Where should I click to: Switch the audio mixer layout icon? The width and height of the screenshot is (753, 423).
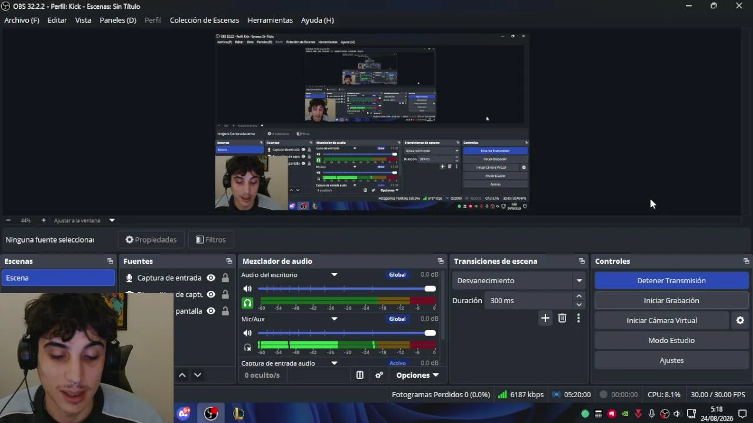pos(360,375)
